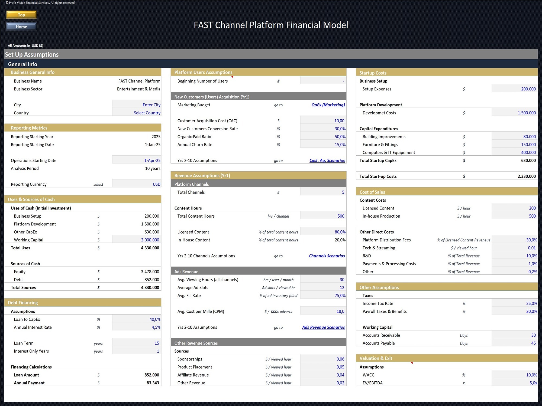Viewport: 542px width, 406px height.
Task: Edit the Avg. Fill Rate value
Action: coord(322,295)
